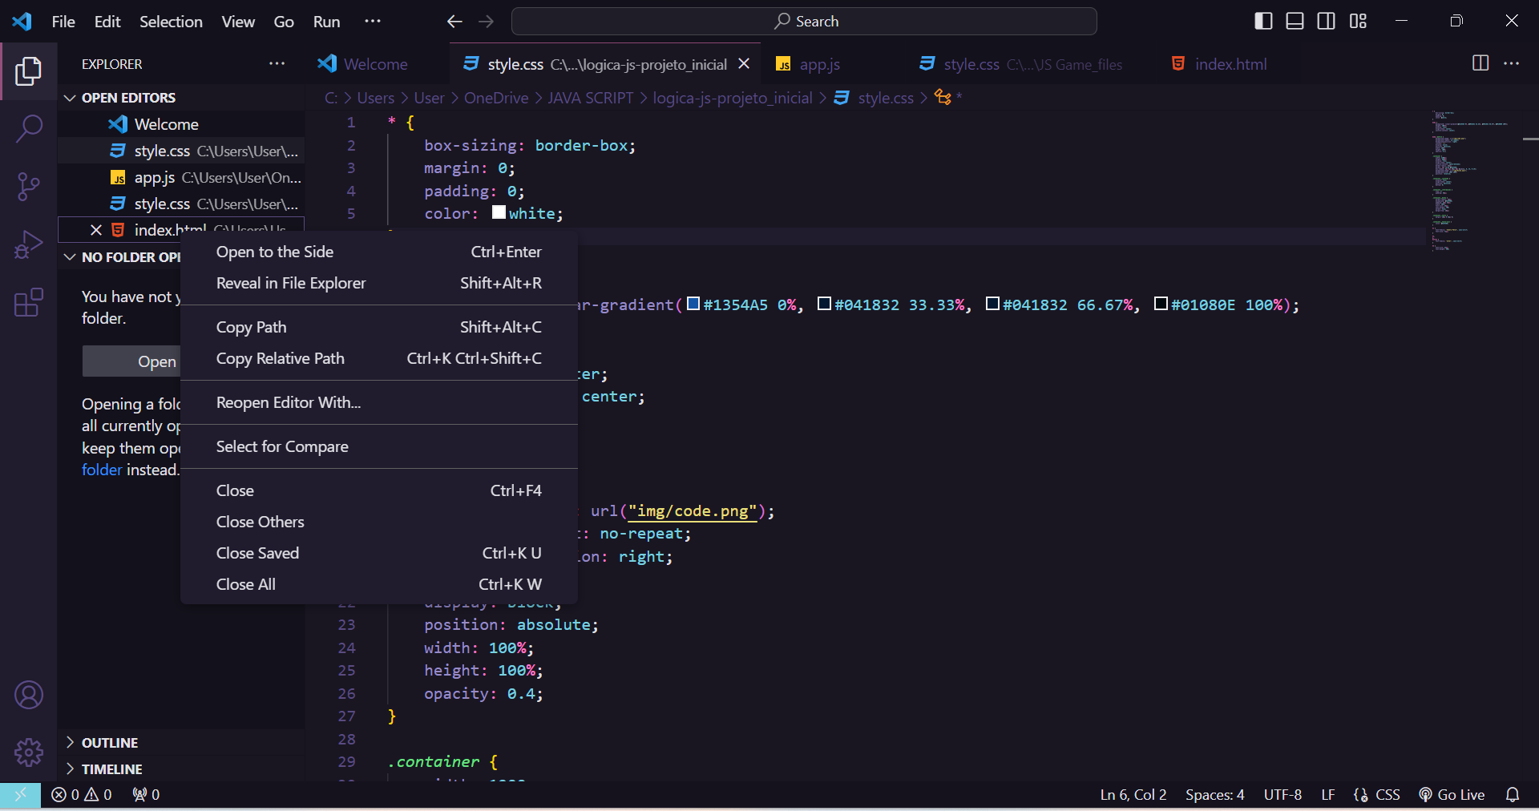Viewport: 1539px width, 811px height.
Task: Start Go Live server from status bar
Action: (x=1452, y=794)
